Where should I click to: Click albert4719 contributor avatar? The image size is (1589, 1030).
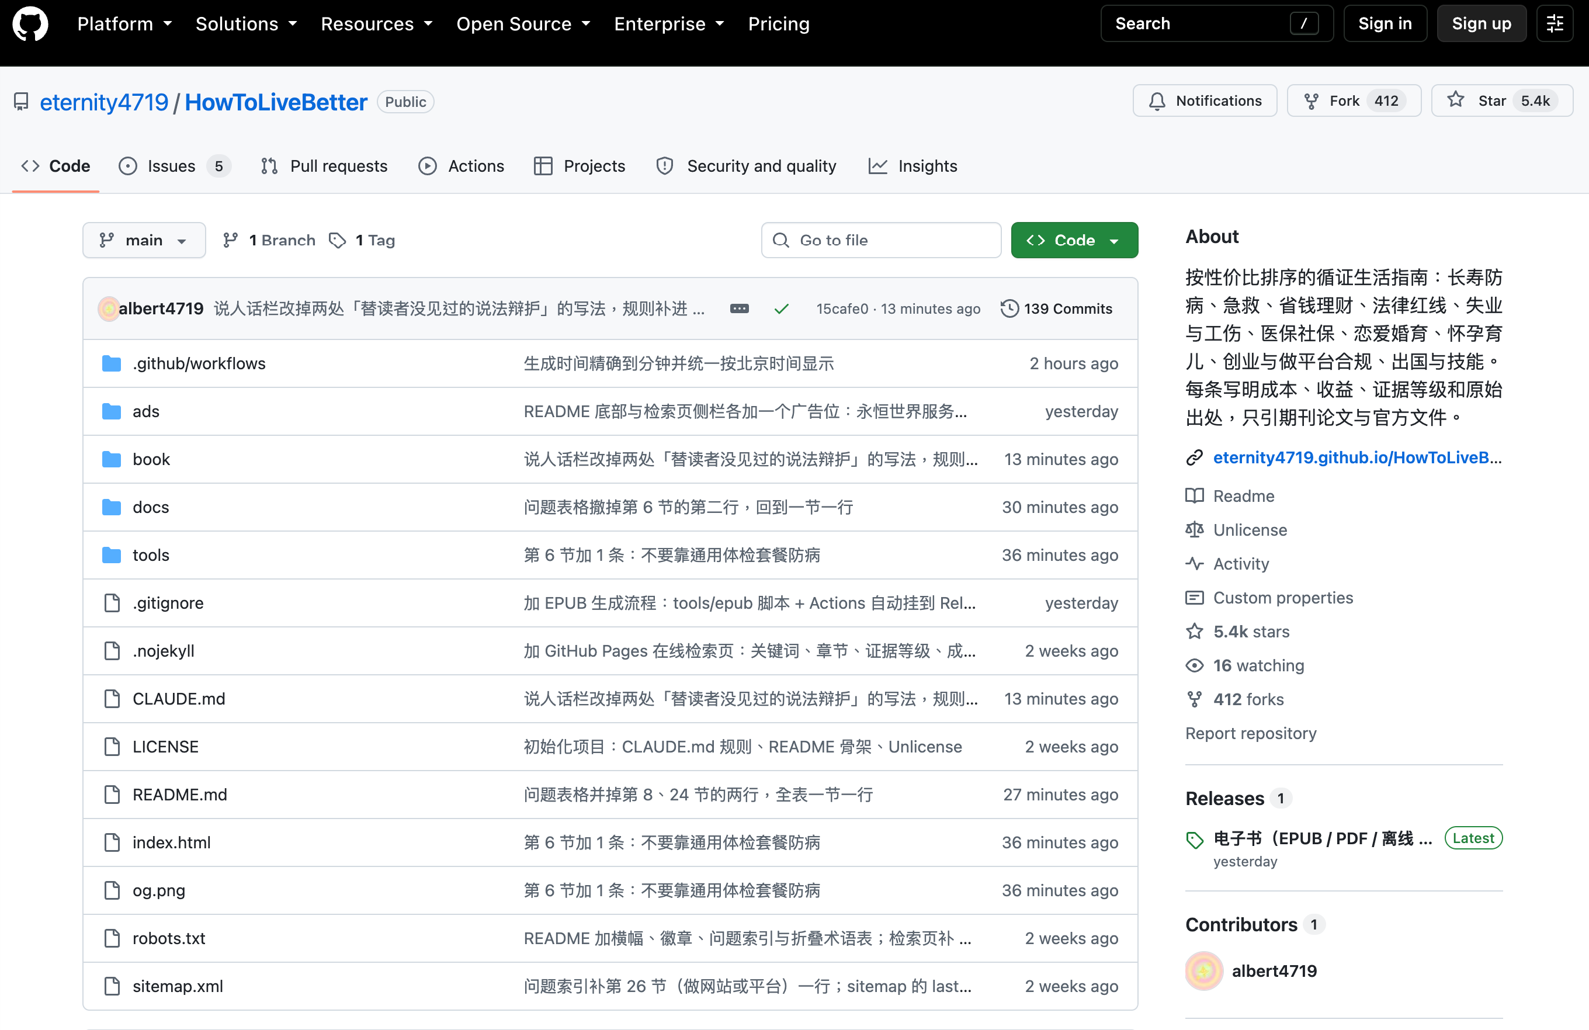click(1204, 970)
